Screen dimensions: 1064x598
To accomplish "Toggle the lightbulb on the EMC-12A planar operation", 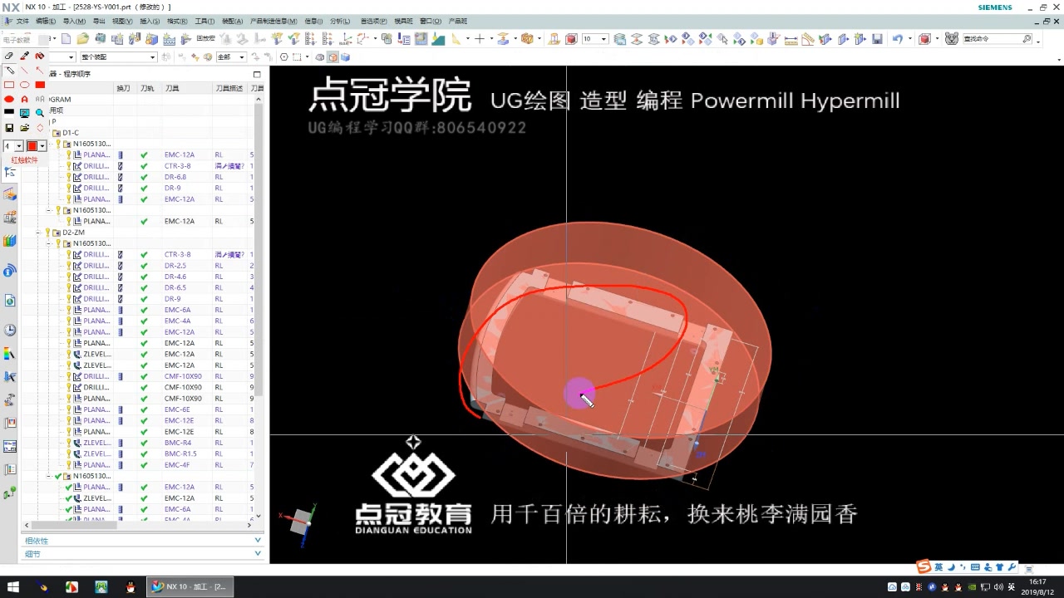I will coord(68,154).
